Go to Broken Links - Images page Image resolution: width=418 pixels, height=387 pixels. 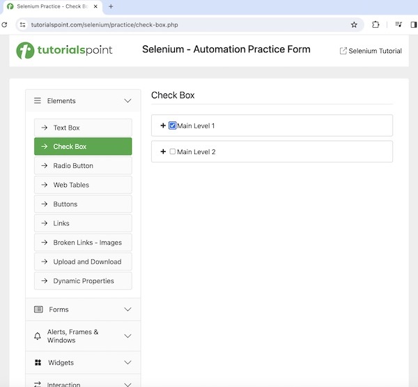(x=82, y=243)
